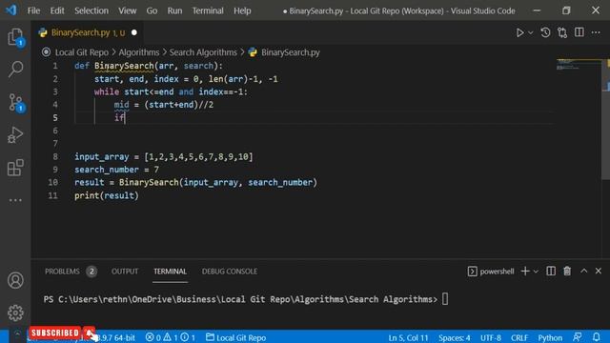610x343 pixels.
Task: Click the def BinarySearch function name
Action: tap(124, 66)
